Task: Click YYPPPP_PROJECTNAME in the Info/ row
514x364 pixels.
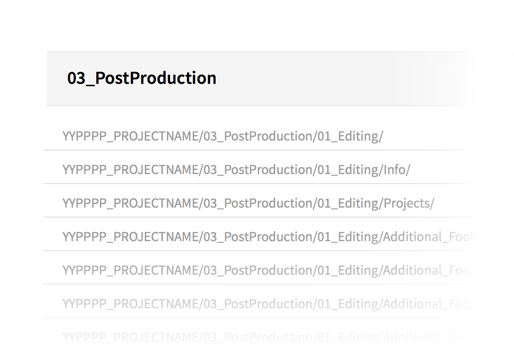Action: click(x=130, y=170)
